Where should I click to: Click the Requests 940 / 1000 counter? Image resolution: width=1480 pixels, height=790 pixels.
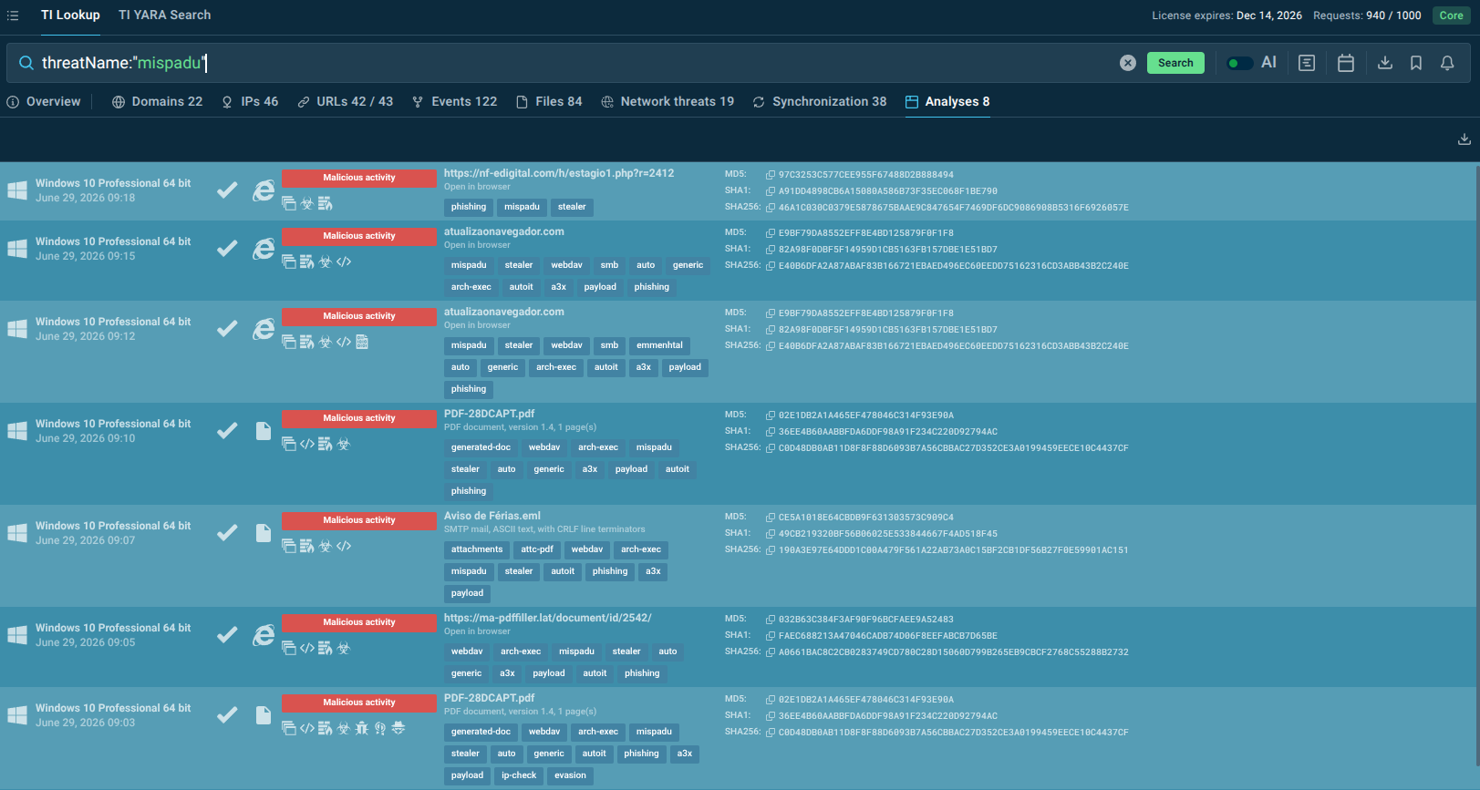[1367, 15]
